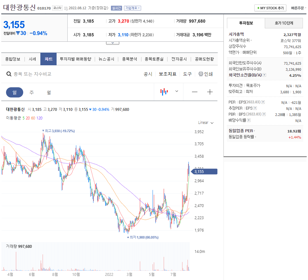Click the 종목 또는 지수비교 search field
This screenshot has height=280, width=308.
[32, 74]
